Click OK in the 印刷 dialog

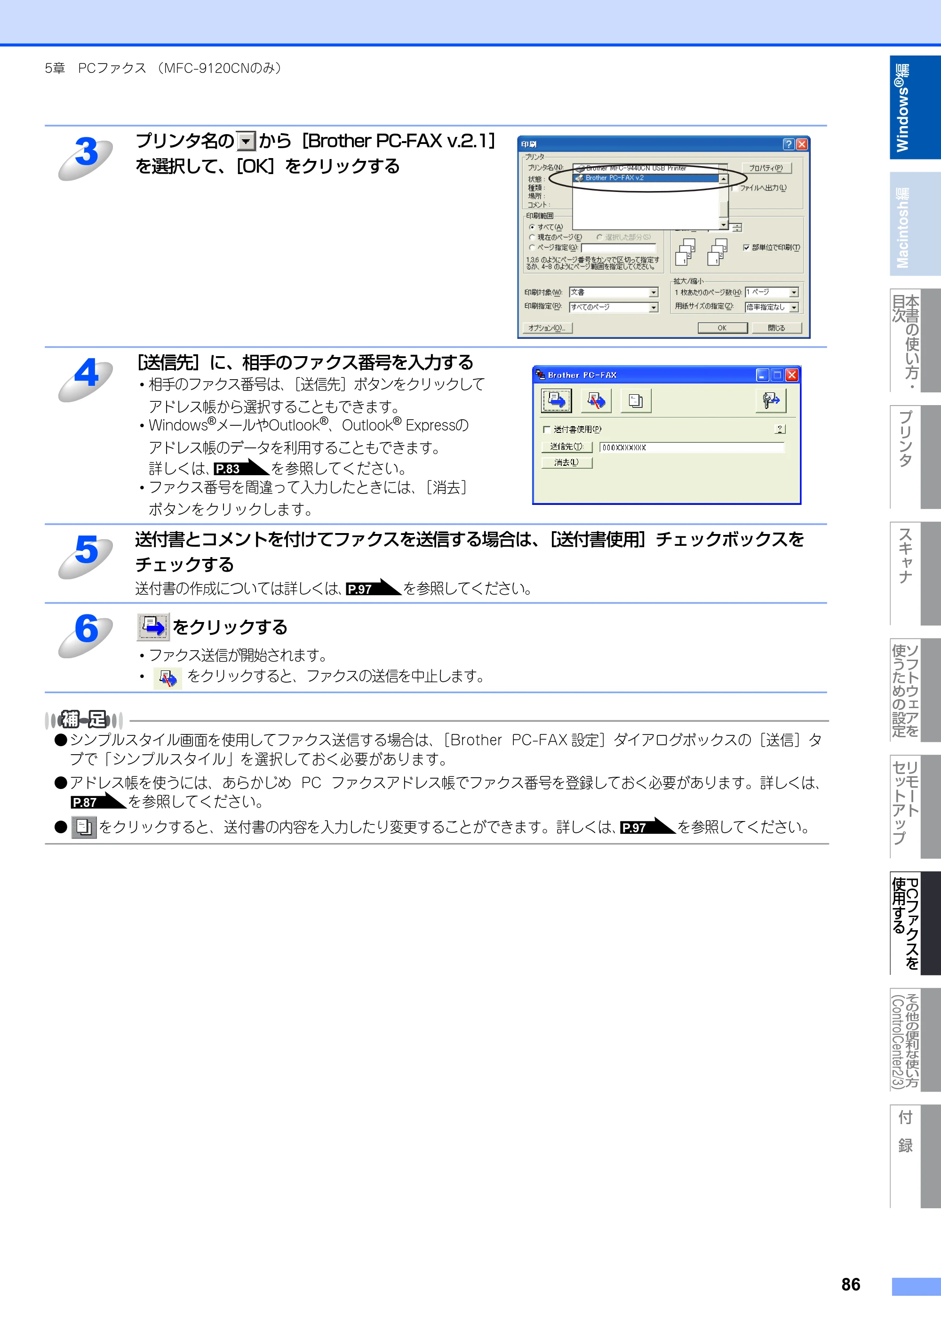(722, 328)
